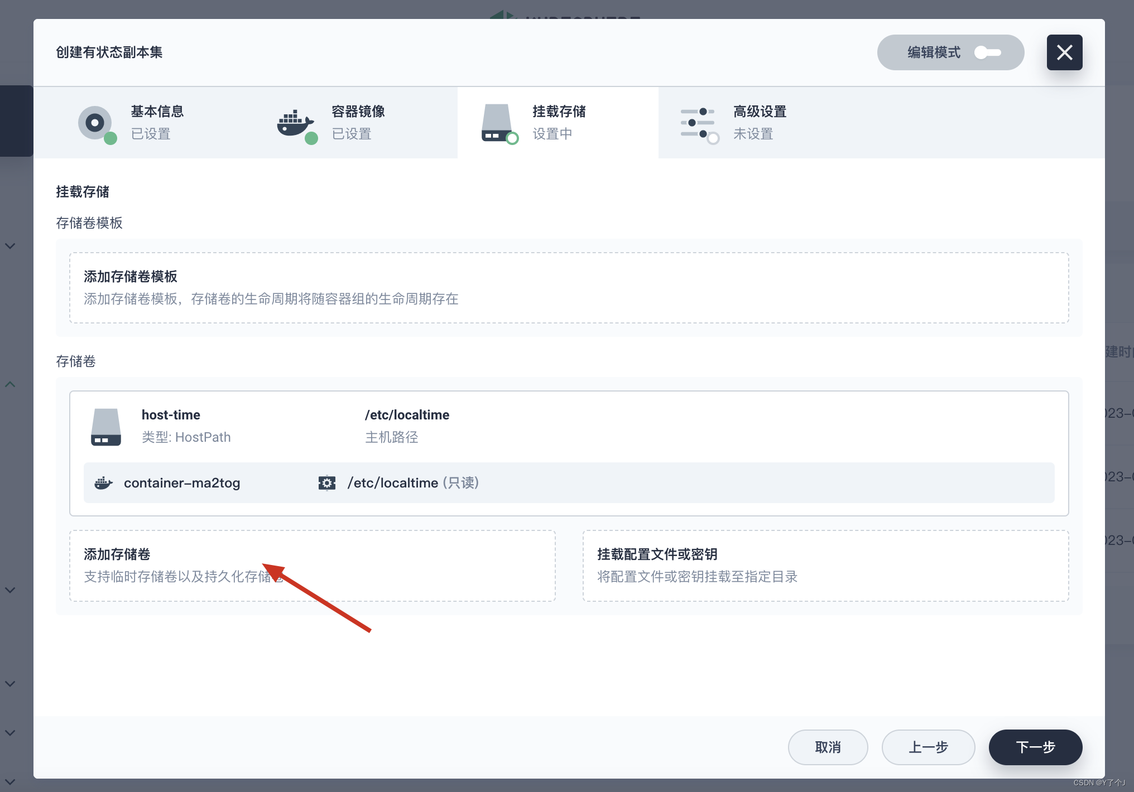Click the /etc/localtime (只读) mount path
1134x792 pixels.
[x=413, y=483]
